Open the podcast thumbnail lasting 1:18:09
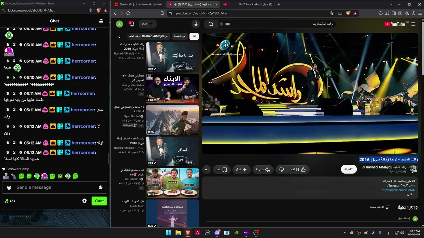 (172, 89)
